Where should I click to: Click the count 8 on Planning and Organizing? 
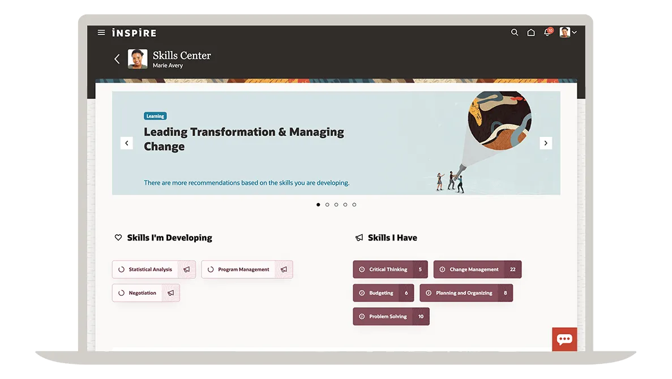tap(506, 293)
